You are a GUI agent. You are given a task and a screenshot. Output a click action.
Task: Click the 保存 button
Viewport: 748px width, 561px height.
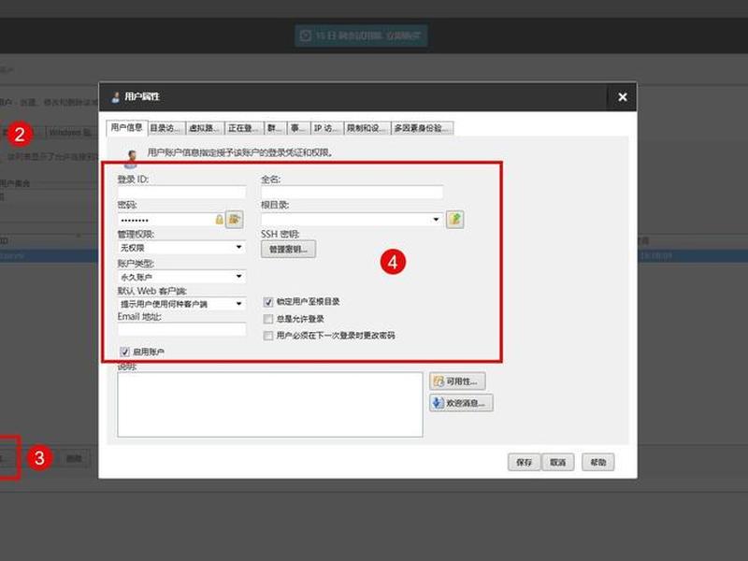(x=524, y=462)
